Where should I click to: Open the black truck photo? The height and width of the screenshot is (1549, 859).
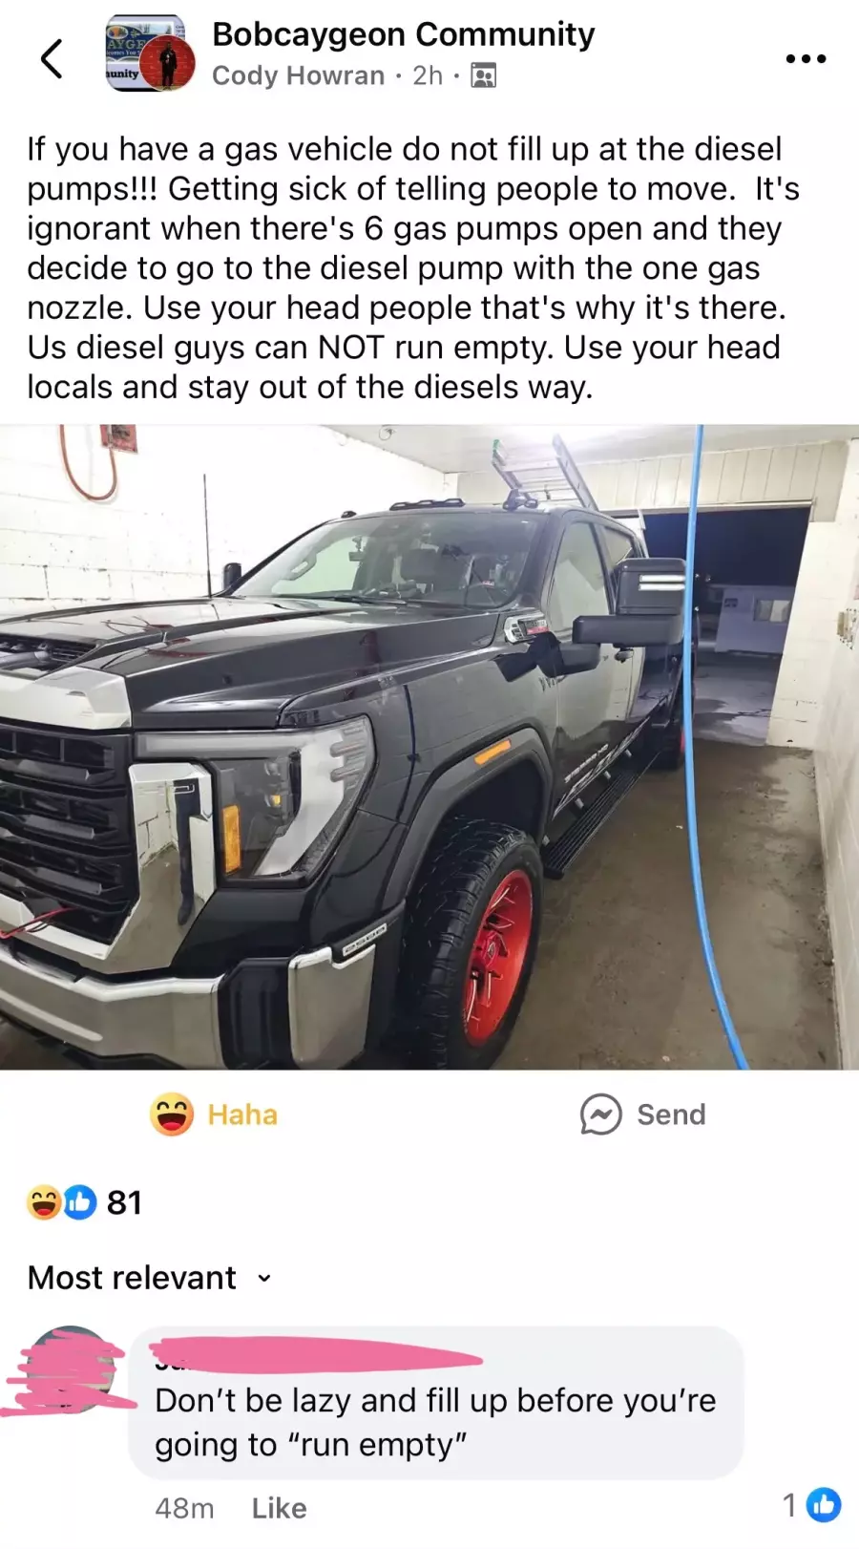pyautogui.click(x=429, y=747)
